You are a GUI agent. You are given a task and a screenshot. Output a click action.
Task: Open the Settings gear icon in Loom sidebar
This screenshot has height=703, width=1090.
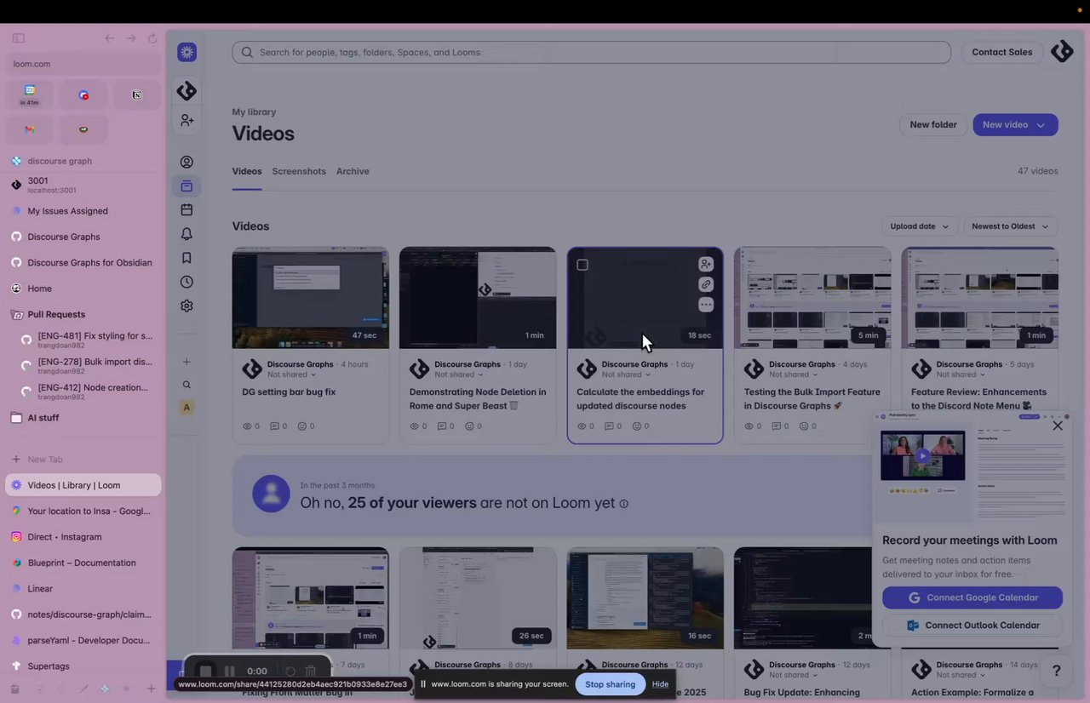(186, 306)
